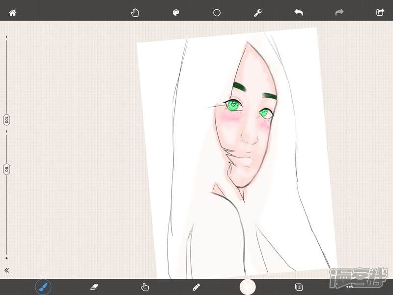Select the eraser tool
The height and width of the screenshot is (295, 393).
[x=94, y=287]
